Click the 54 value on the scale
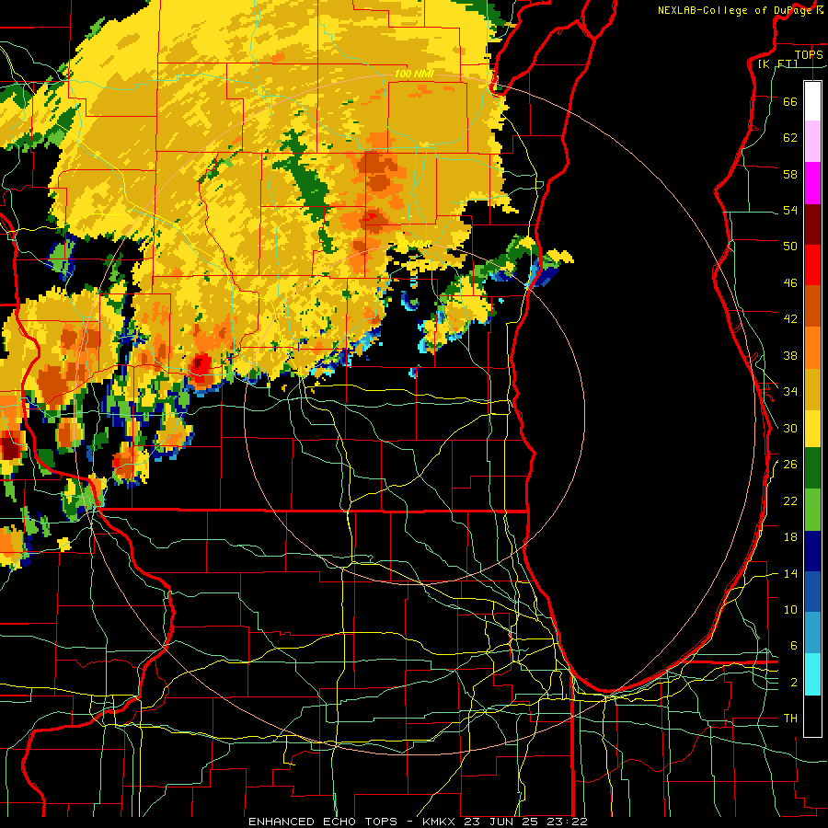Image resolution: width=828 pixels, height=828 pixels. tap(790, 210)
